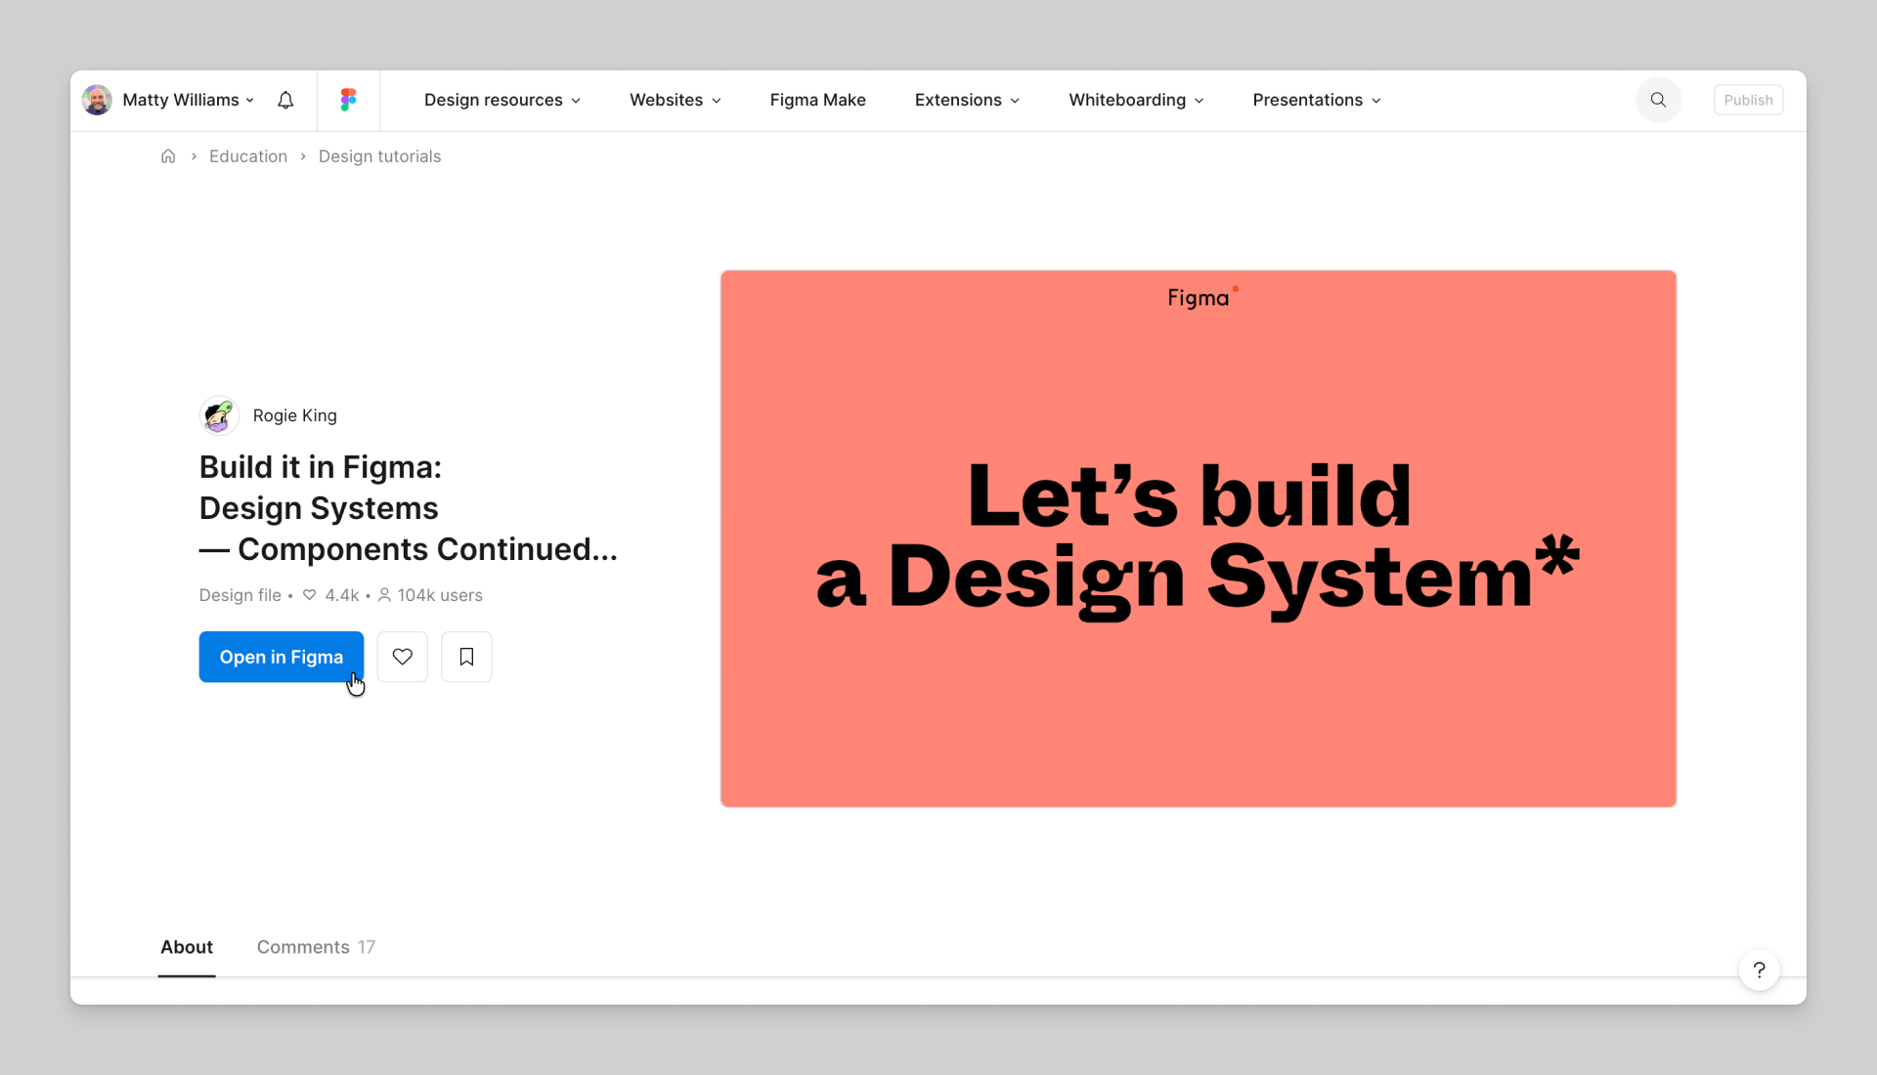Open the design system preview thumbnail
This screenshot has height=1075, width=1877.
click(x=1198, y=538)
